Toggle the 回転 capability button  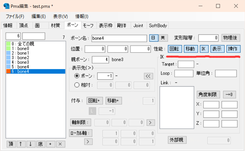click(175, 49)
